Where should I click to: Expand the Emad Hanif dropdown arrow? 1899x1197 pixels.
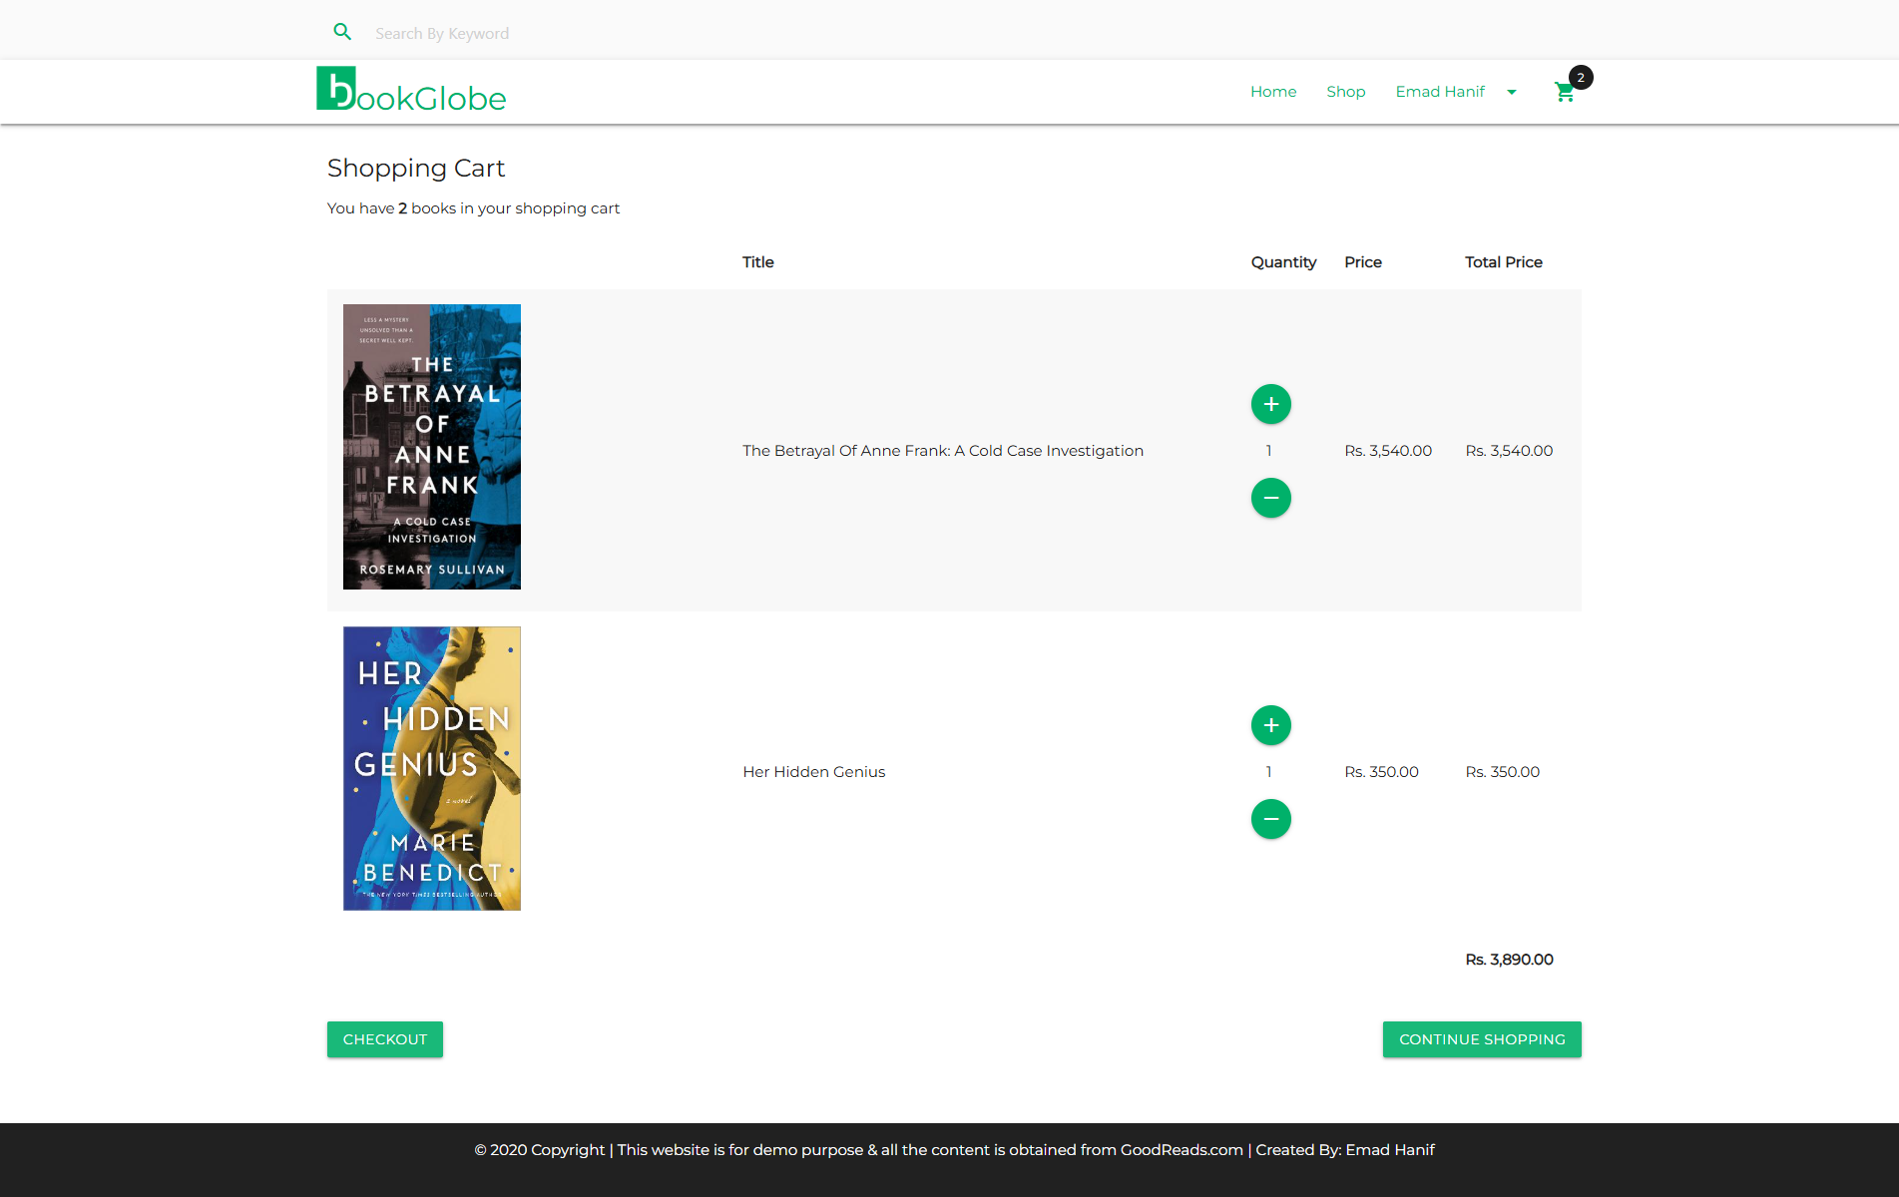click(x=1512, y=92)
